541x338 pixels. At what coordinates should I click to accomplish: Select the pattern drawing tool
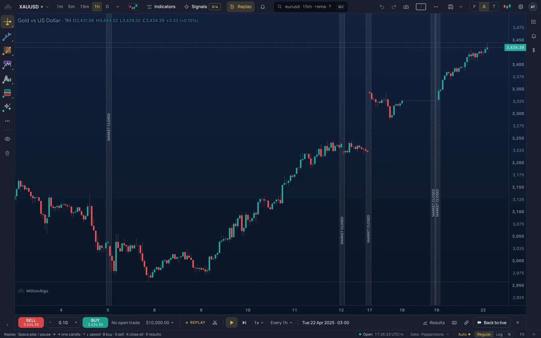pos(7,65)
